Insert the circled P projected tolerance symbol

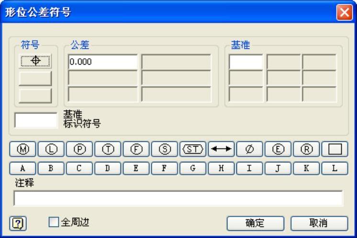click(79, 149)
